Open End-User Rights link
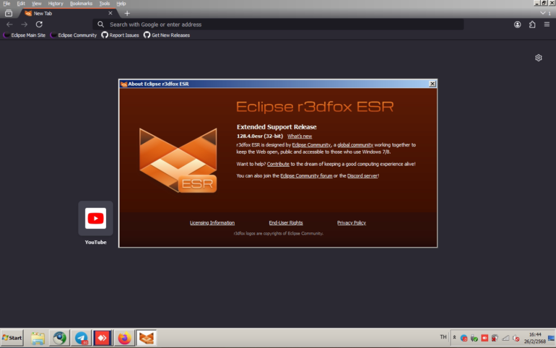 tap(286, 223)
